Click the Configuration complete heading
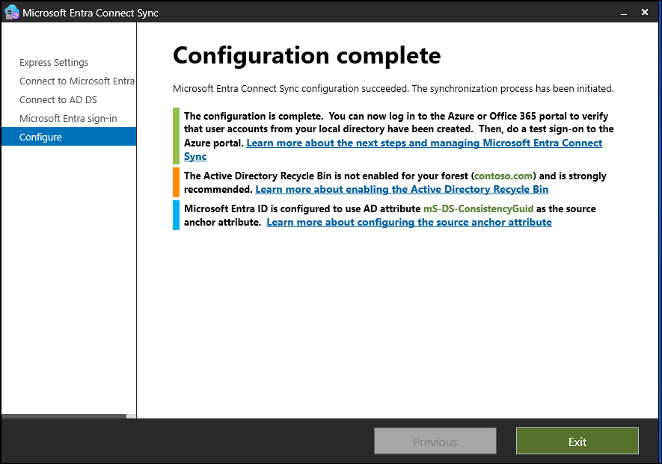 (307, 56)
